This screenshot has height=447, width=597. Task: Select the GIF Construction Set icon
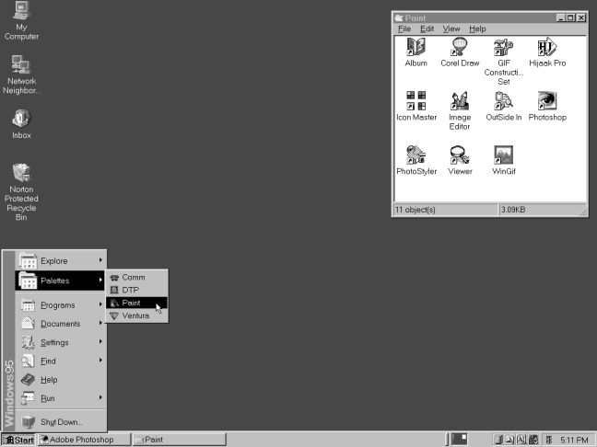(x=503, y=47)
